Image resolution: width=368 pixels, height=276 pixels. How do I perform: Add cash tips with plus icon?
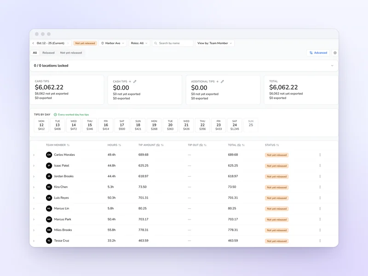coord(130,81)
